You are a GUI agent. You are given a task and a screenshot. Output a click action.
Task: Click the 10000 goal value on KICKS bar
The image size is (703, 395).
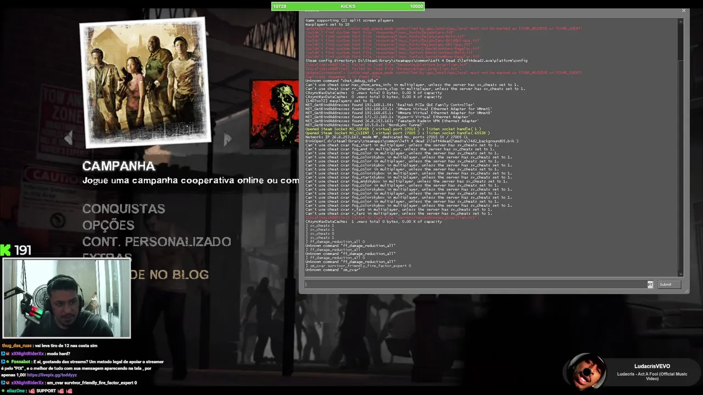416,6
